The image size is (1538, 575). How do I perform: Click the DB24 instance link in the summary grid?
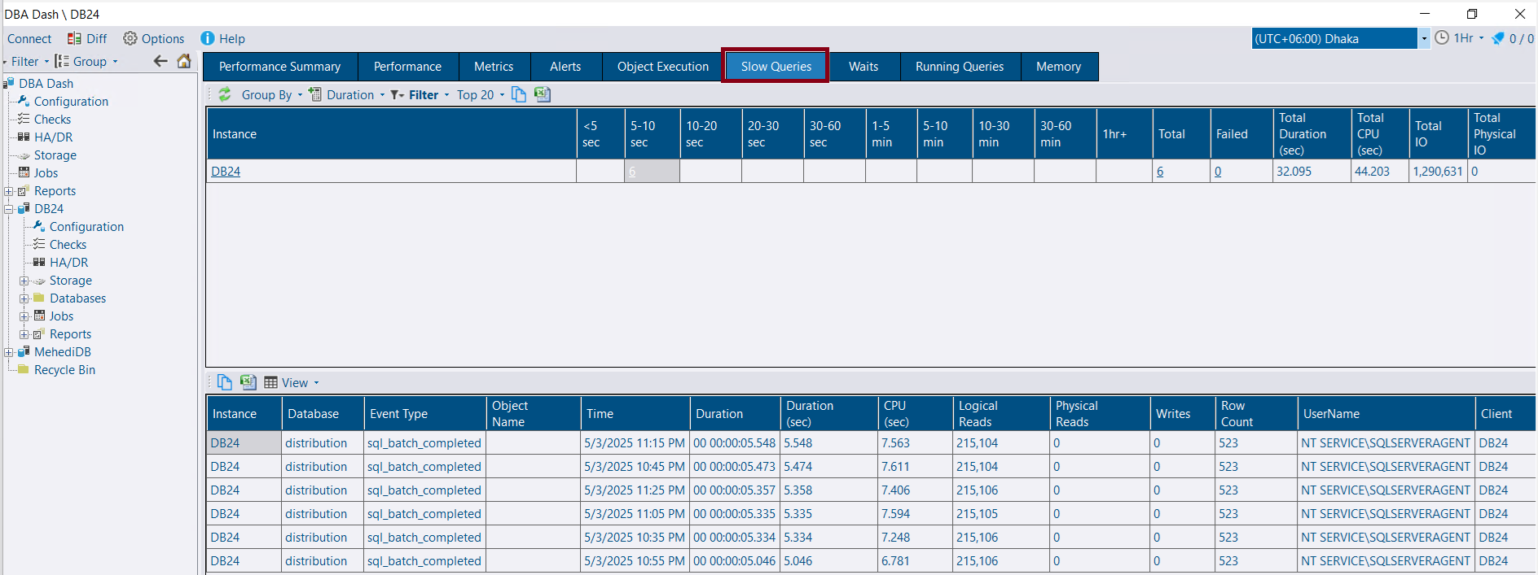point(226,172)
